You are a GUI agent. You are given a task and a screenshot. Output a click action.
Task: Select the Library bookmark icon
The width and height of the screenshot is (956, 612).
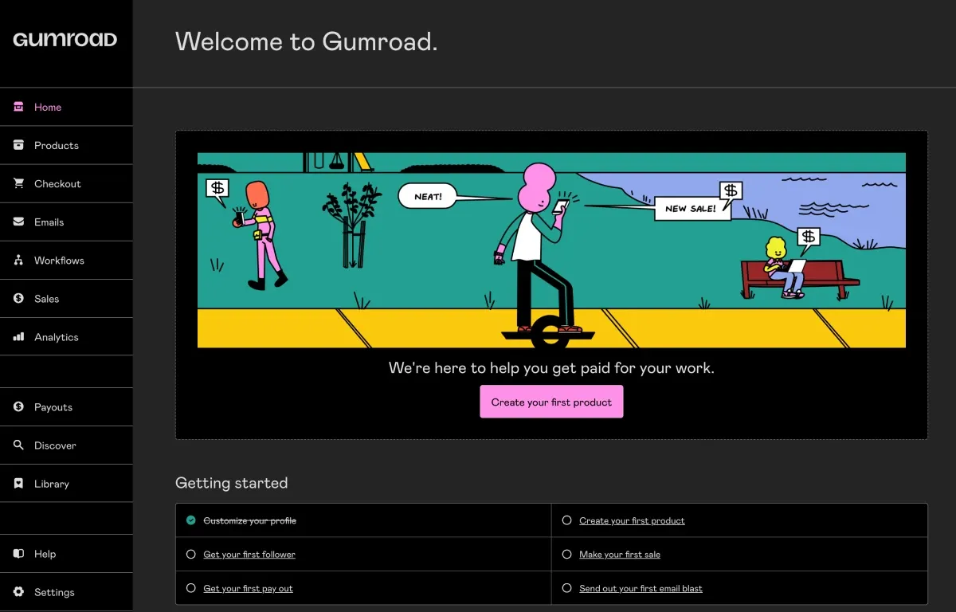point(19,483)
